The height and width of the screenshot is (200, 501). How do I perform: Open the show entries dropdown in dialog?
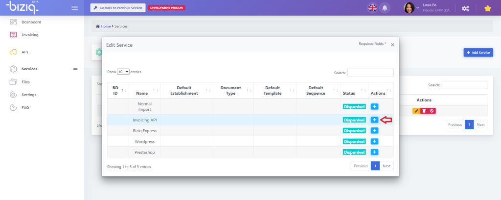(124, 72)
